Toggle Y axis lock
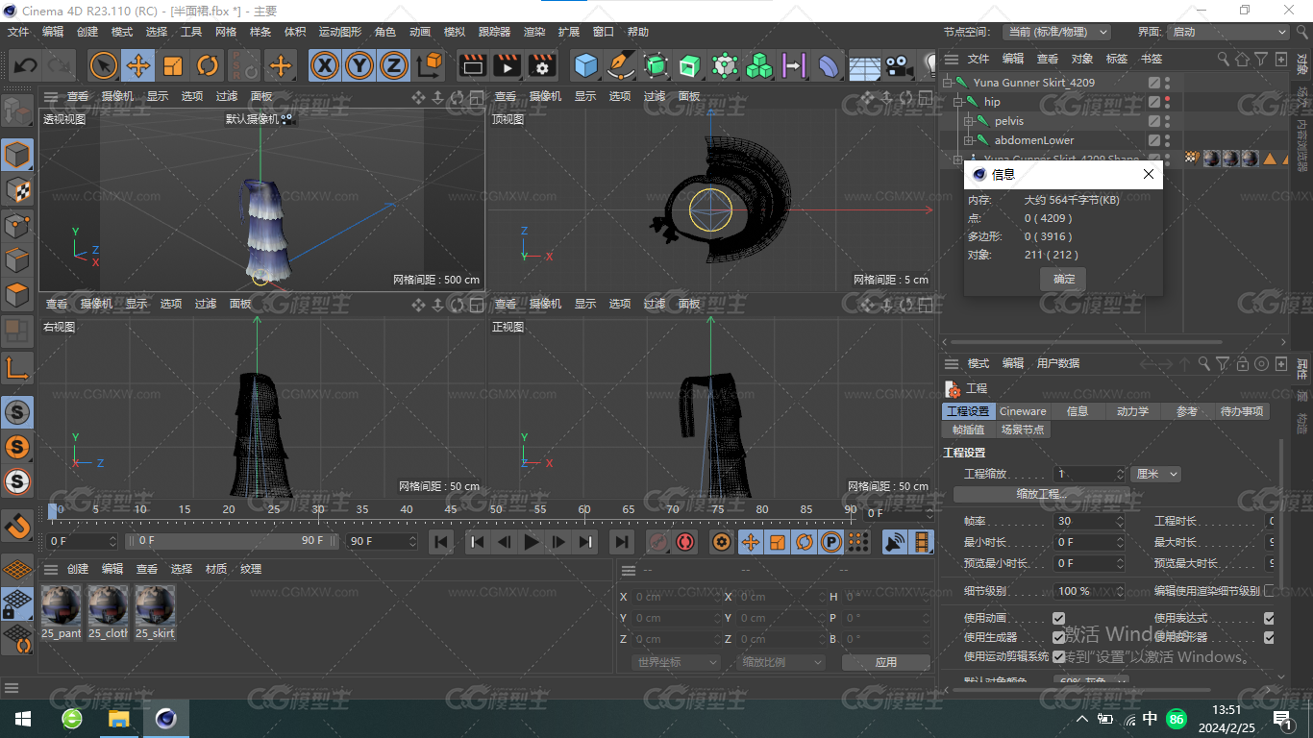1313x738 pixels. [359, 65]
